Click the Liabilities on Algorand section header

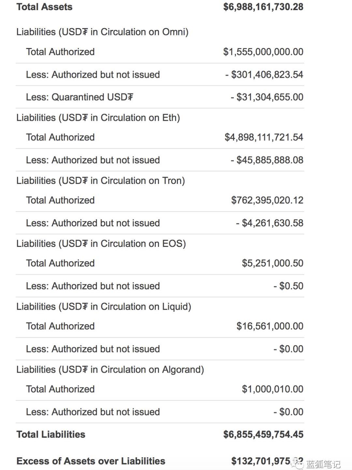click(x=110, y=370)
